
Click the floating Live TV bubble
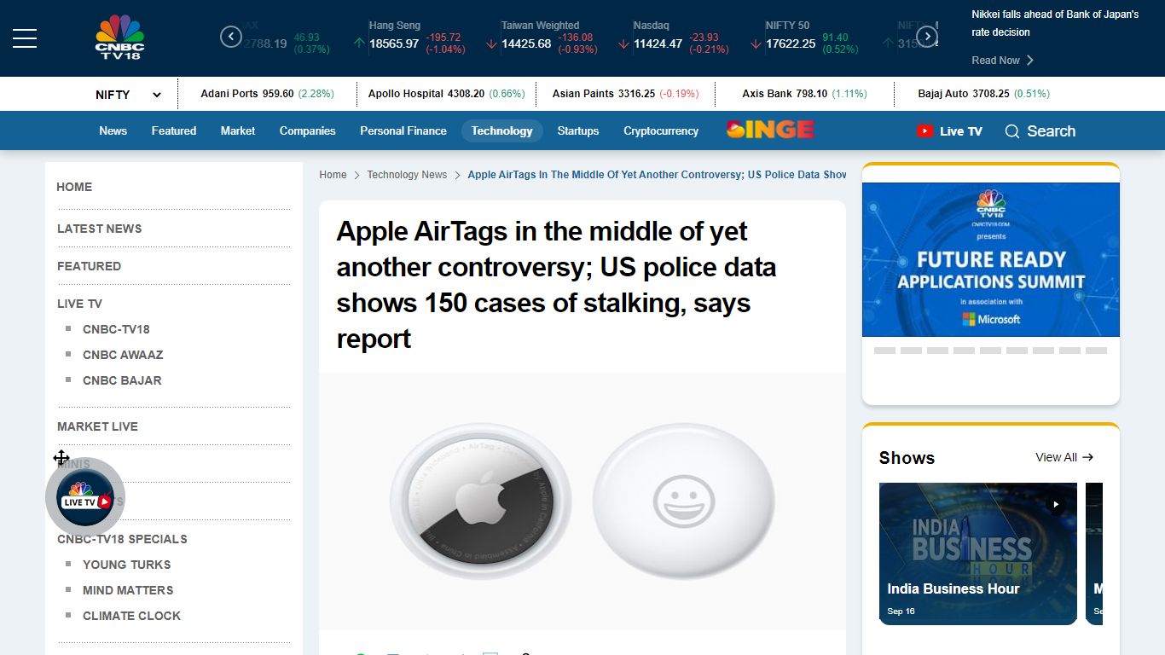click(x=84, y=497)
